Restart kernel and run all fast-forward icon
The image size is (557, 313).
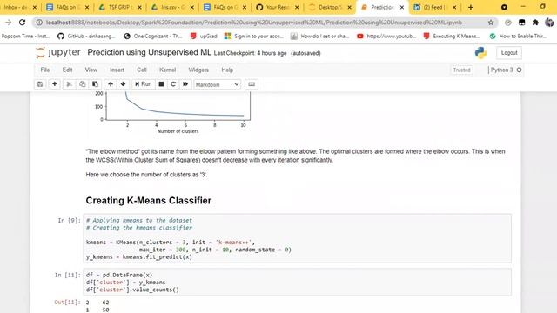(x=185, y=84)
